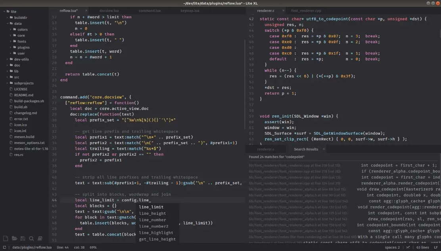Viewport: 441px width, 251px height.
Task: Open meson.build in the file tree
Action: click(24, 137)
